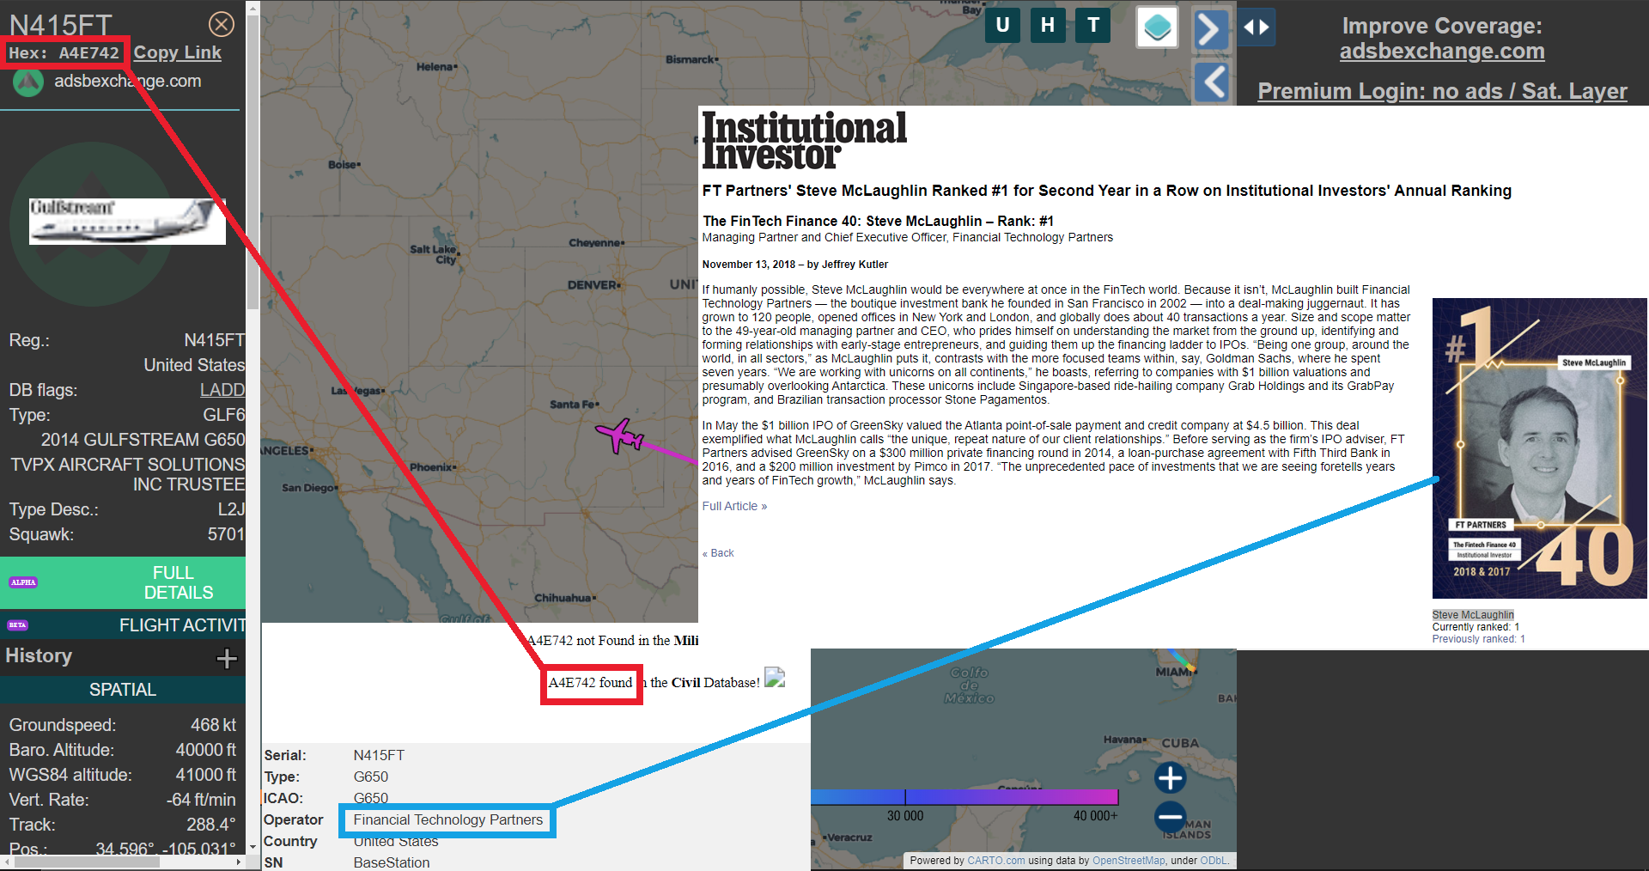Screen dimensions: 1649x871
Task: Click the BaseStation SN value
Action: click(x=392, y=862)
